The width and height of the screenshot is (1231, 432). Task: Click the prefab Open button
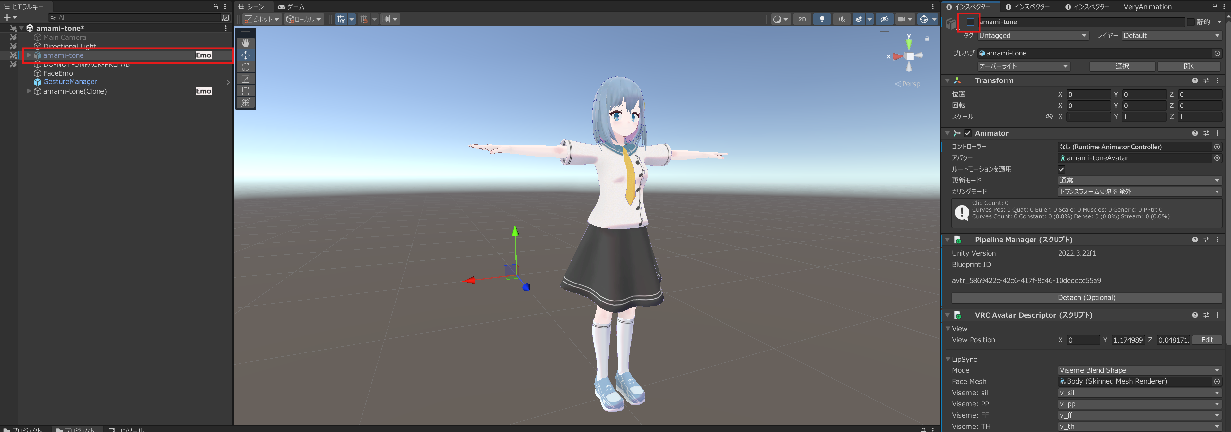pos(1189,66)
